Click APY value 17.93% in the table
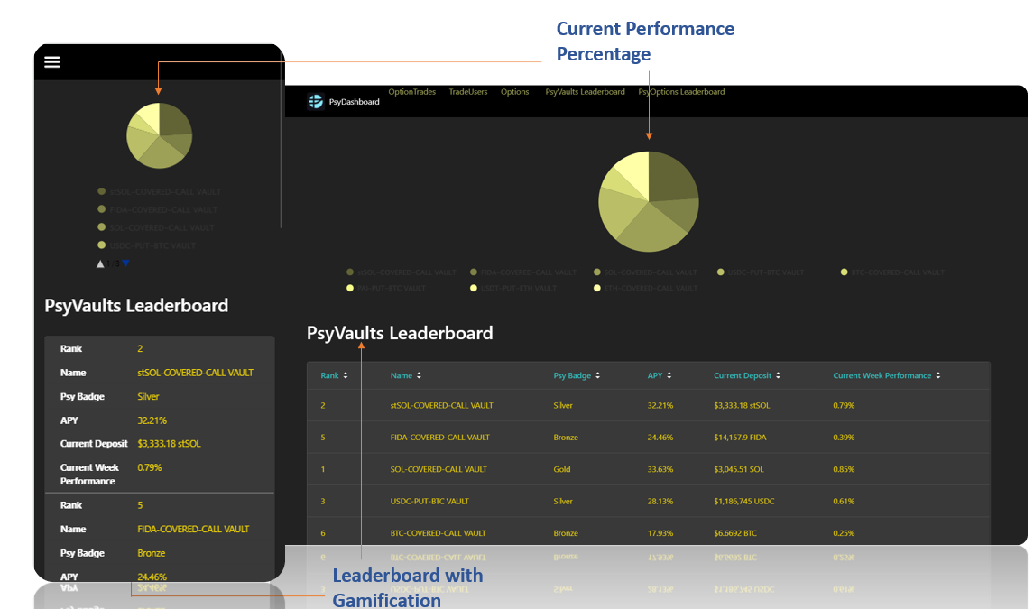Image resolution: width=1034 pixels, height=609 pixels. coord(660,533)
